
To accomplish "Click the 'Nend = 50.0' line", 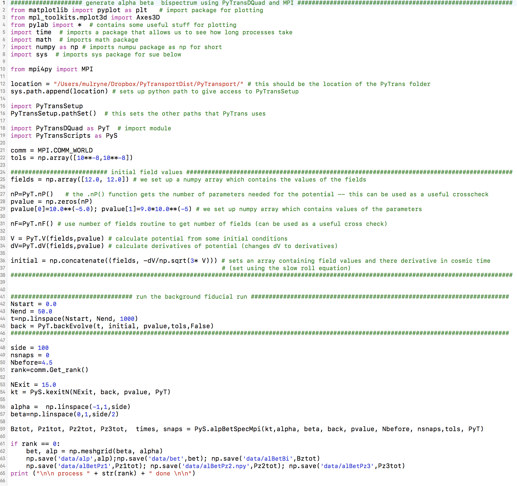I will [x=31, y=311].
